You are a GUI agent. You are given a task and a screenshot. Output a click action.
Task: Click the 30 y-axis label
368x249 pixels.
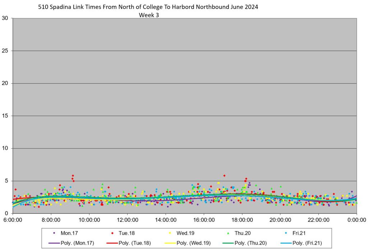[x=5, y=18]
